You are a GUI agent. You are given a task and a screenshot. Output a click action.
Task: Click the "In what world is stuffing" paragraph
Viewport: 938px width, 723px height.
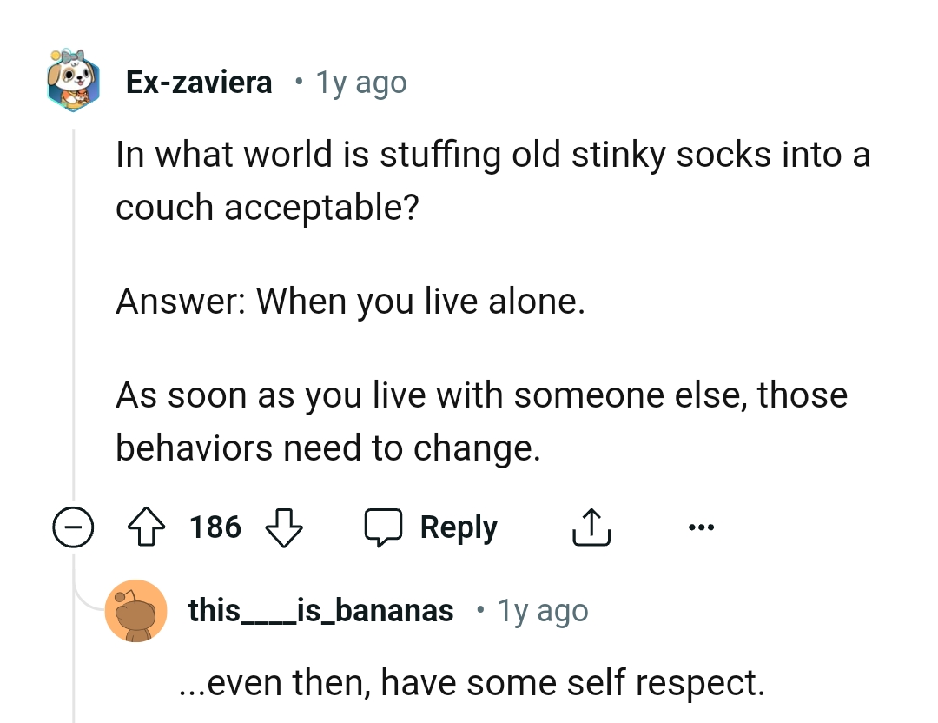pos(492,181)
